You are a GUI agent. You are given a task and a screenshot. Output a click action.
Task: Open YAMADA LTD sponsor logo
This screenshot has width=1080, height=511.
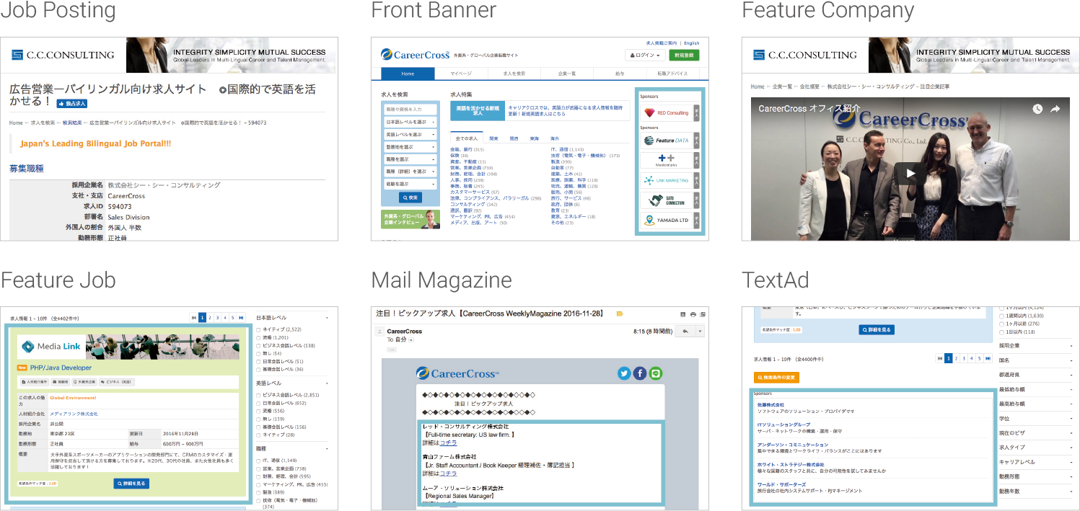[x=666, y=221]
